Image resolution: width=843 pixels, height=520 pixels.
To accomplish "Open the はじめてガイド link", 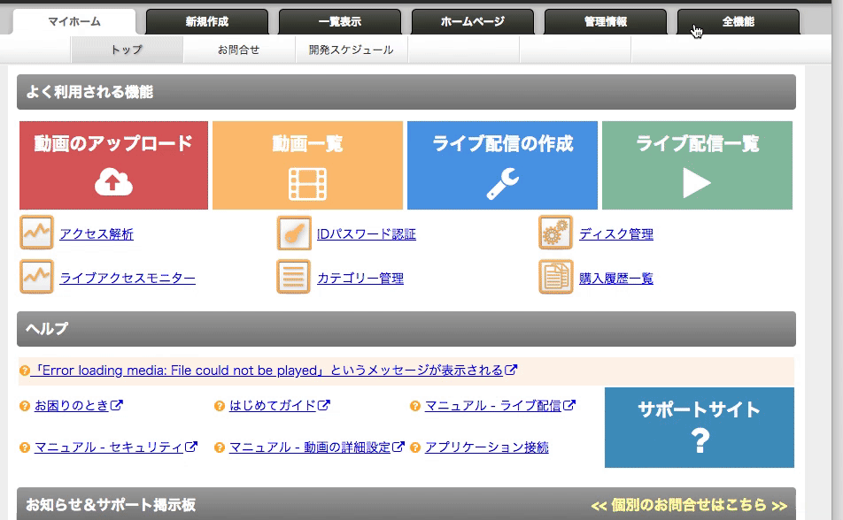I will [273, 406].
